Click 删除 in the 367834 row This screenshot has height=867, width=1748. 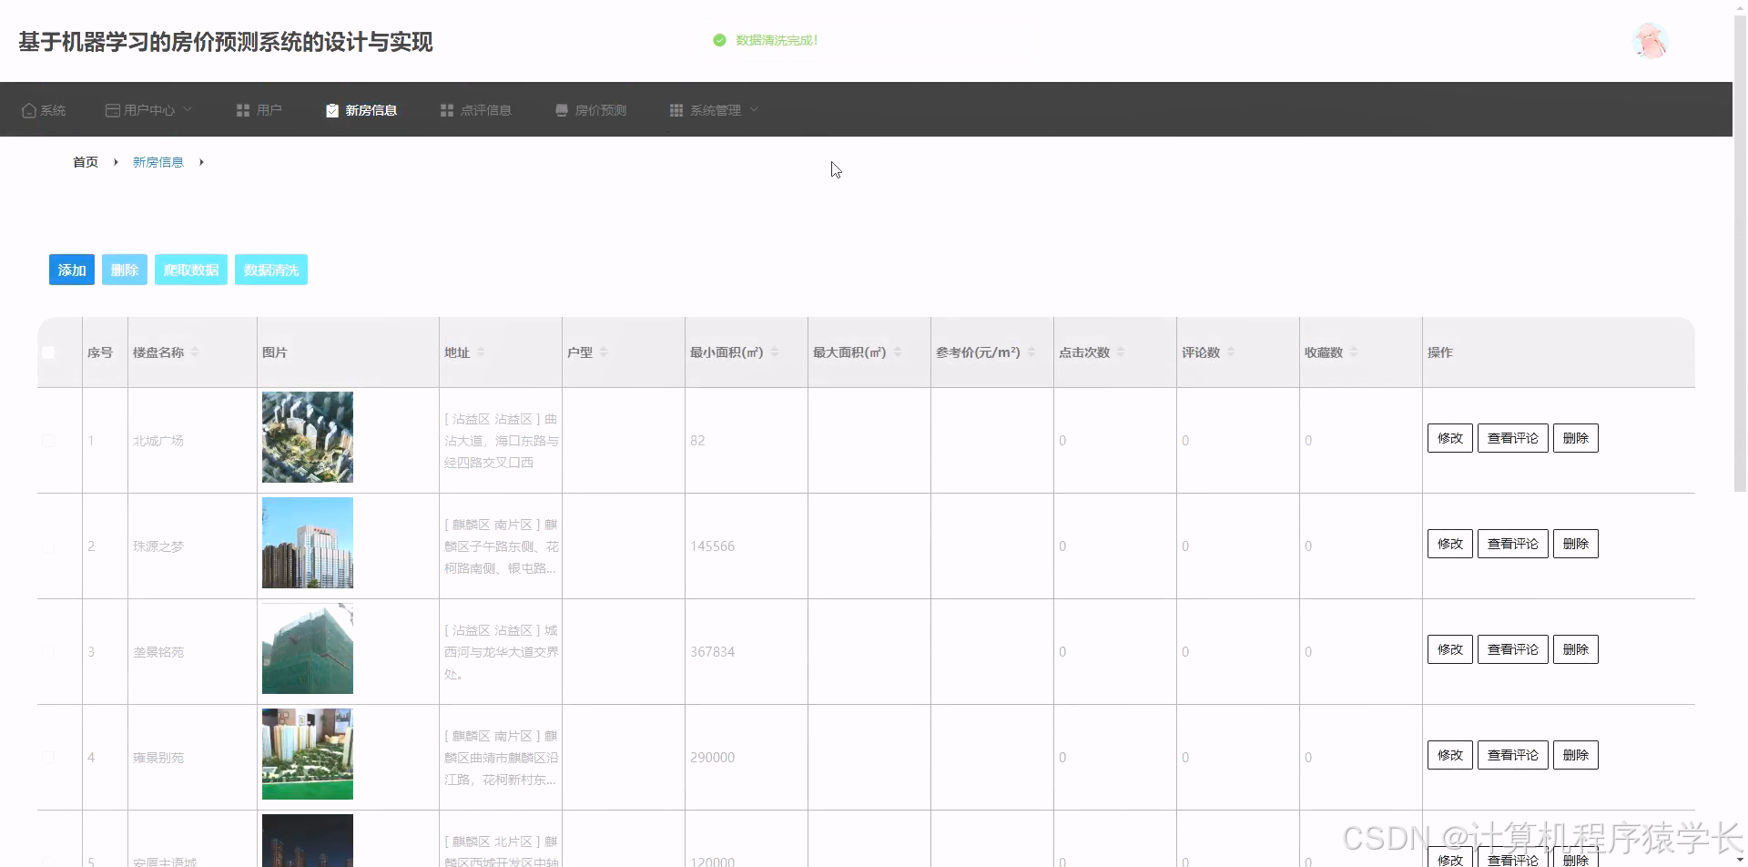pyautogui.click(x=1576, y=649)
